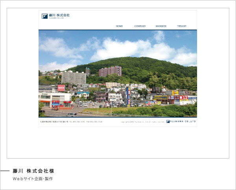Click the pink apartment building on the hill
This screenshot has width=236, height=190.
click(x=110, y=71)
